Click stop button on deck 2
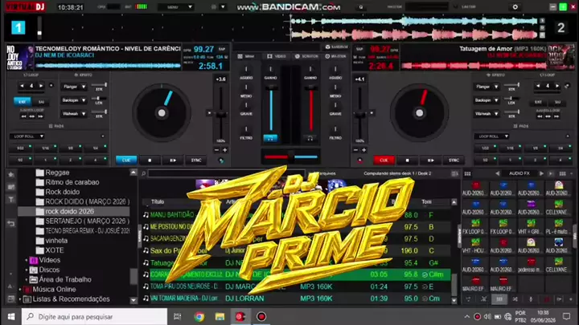The image size is (579, 325). (x=407, y=160)
